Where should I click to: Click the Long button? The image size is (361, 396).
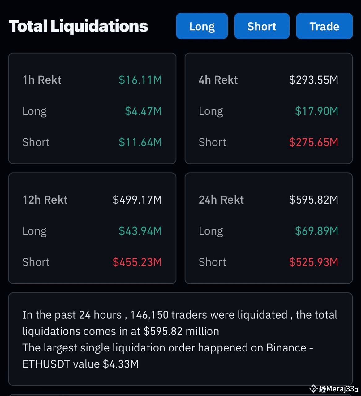coord(202,26)
